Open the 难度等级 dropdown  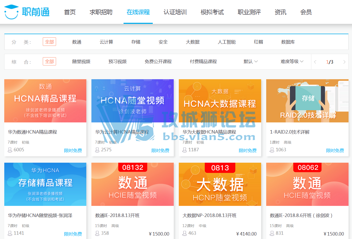click(x=292, y=61)
